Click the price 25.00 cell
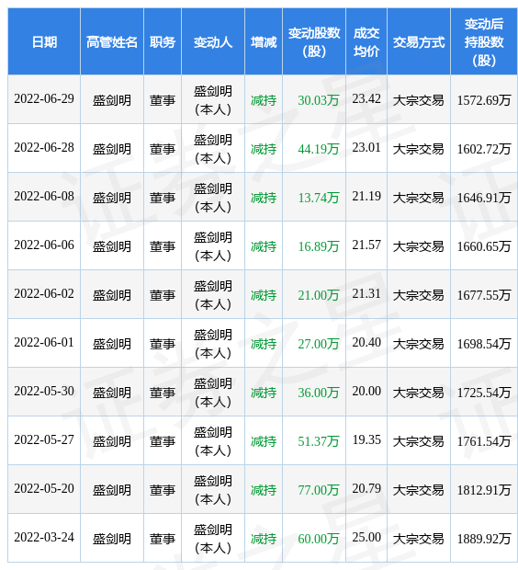 366,537
